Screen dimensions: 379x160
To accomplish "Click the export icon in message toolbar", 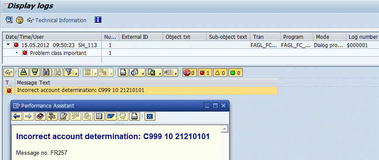I will coord(152,72).
